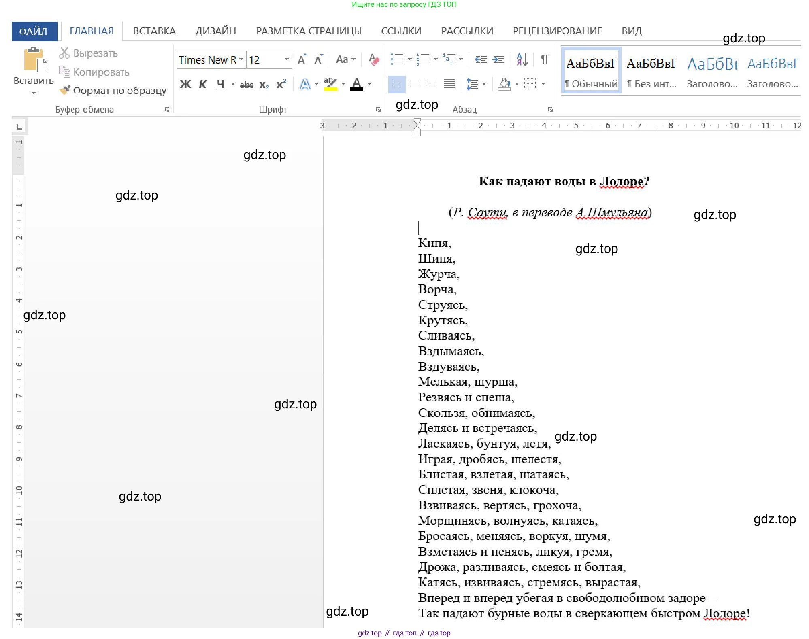Toggle underline (Ч) formatting
This screenshot has width=809, height=639.
(220, 84)
